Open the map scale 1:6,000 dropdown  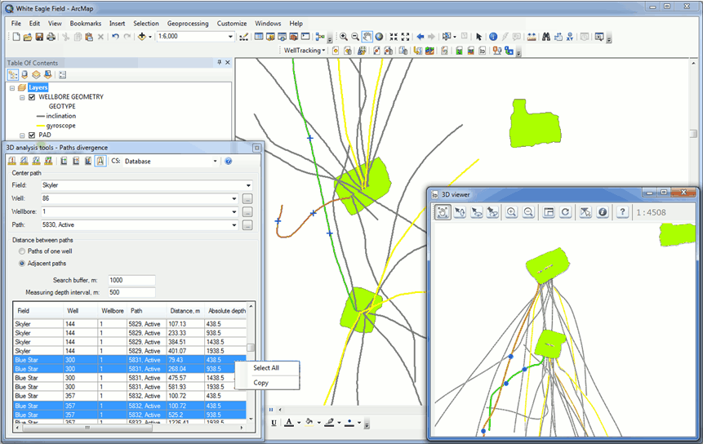(x=230, y=37)
